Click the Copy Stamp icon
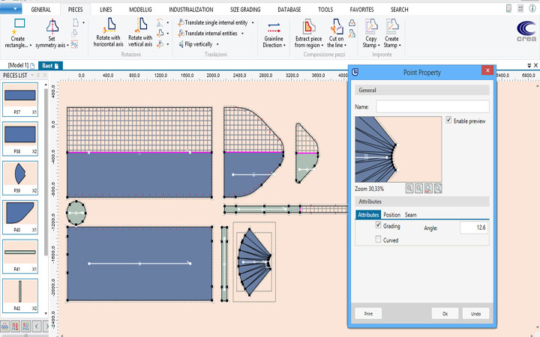The height and width of the screenshot is (337, 540). pyautogui.click(x=370, y=25)
